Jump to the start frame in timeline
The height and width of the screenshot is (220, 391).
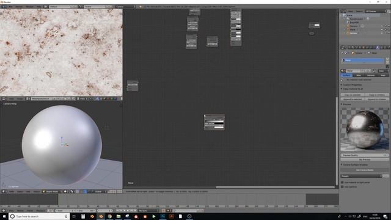[x=117, y=210]
